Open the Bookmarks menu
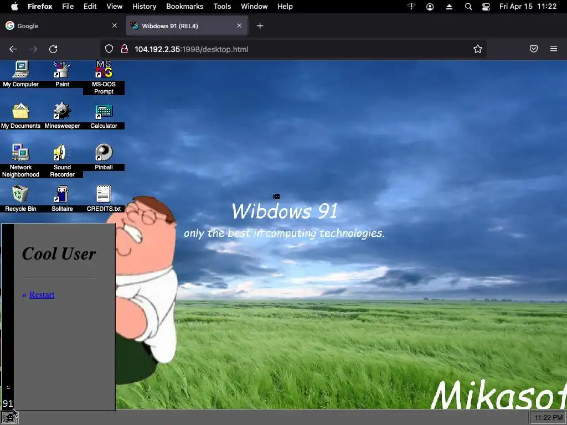Screen dimensions: 567x425 point(185,7)
